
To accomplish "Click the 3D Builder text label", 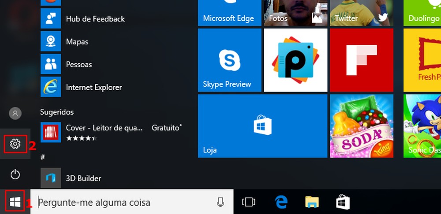I will (83, 178).
